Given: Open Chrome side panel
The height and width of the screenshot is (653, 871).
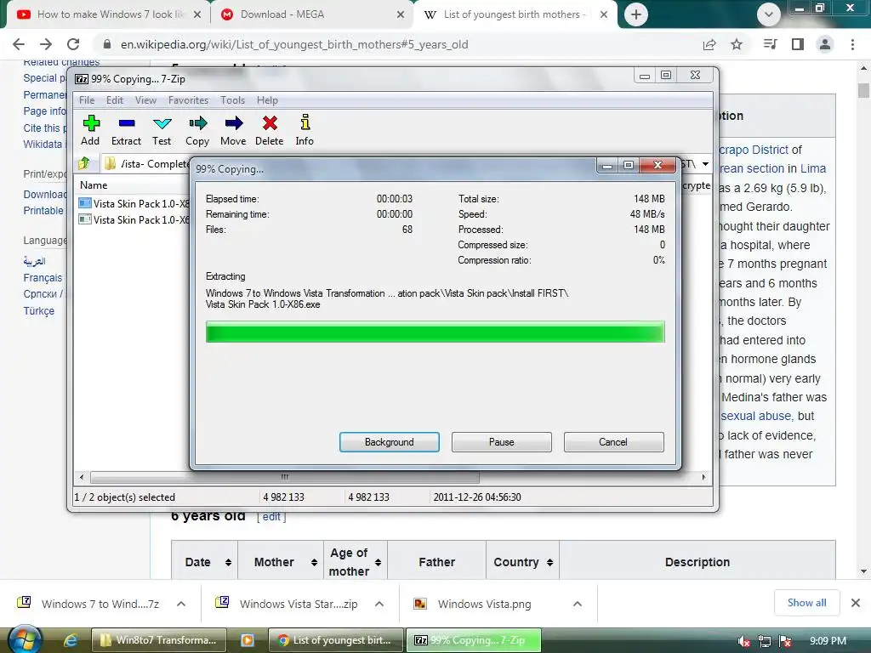Looking at the screenshot, I should click(798, 44).
